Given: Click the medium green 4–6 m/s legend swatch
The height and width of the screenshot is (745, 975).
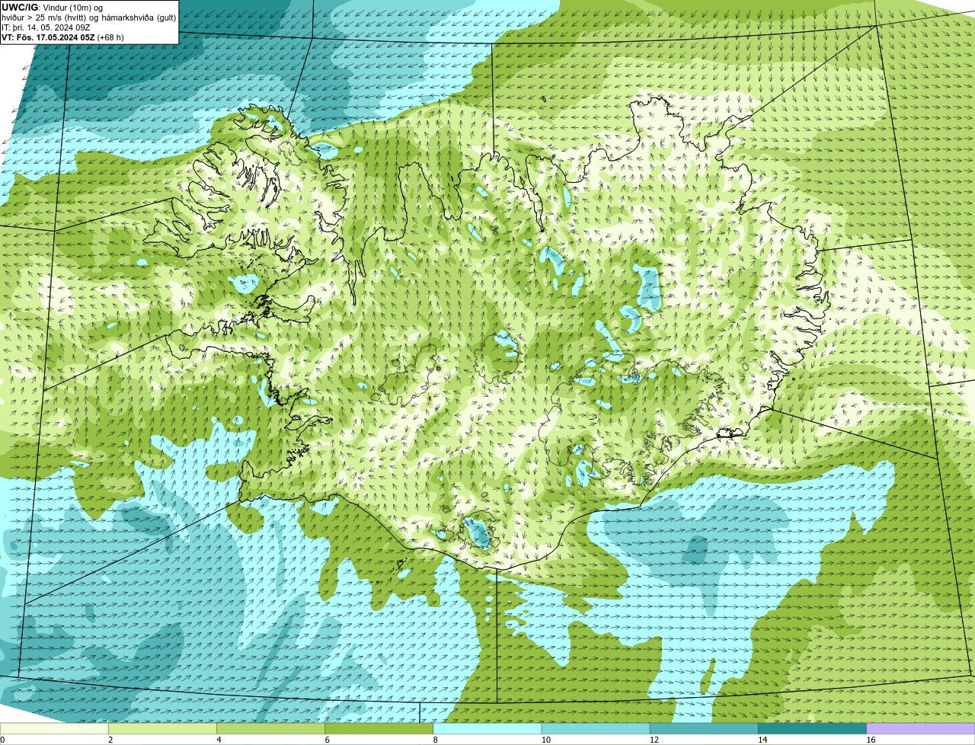Looking at the screenshot, I should (271, 729).
